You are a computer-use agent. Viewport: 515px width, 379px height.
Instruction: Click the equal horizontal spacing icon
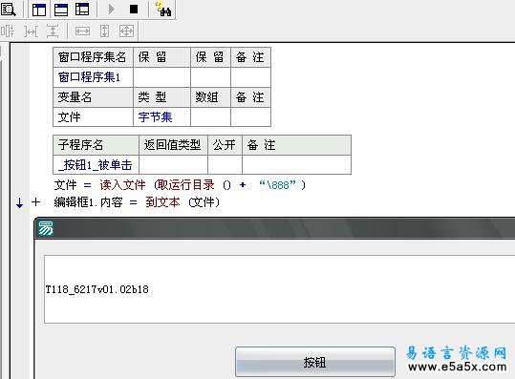point(31,32)
